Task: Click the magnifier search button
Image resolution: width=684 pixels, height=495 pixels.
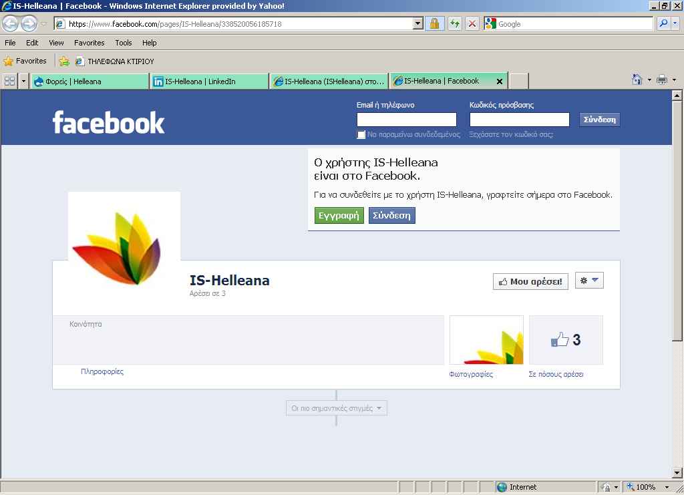Action: (x=663, y=23)
